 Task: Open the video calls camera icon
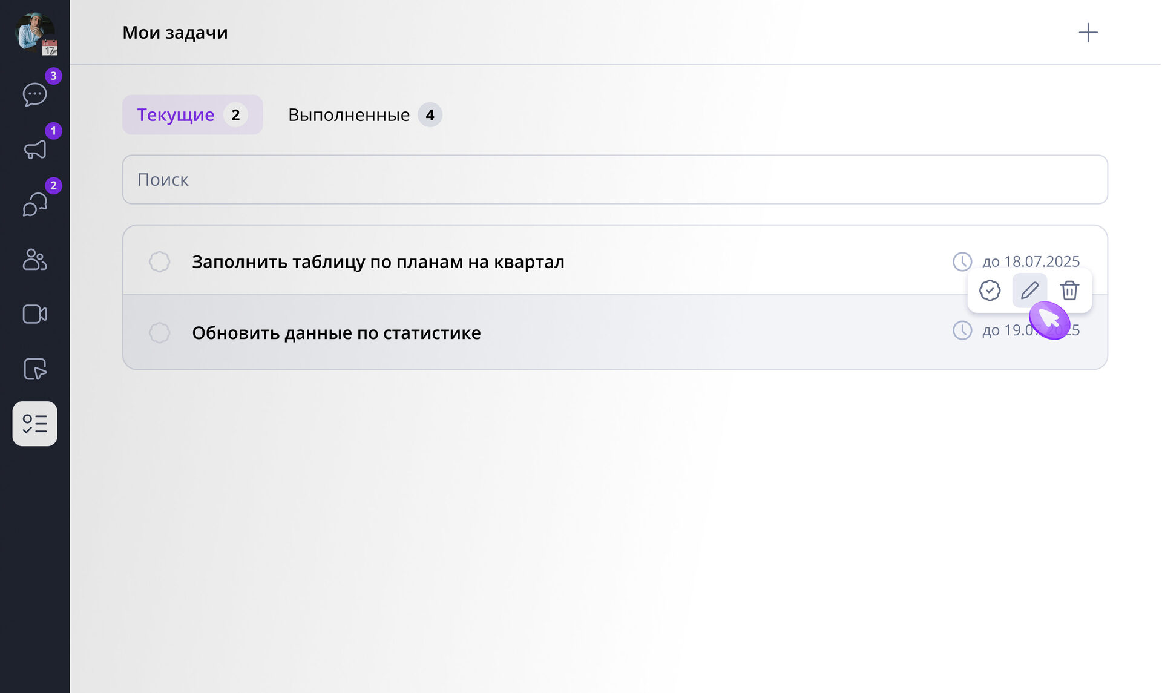click(34, 314)
